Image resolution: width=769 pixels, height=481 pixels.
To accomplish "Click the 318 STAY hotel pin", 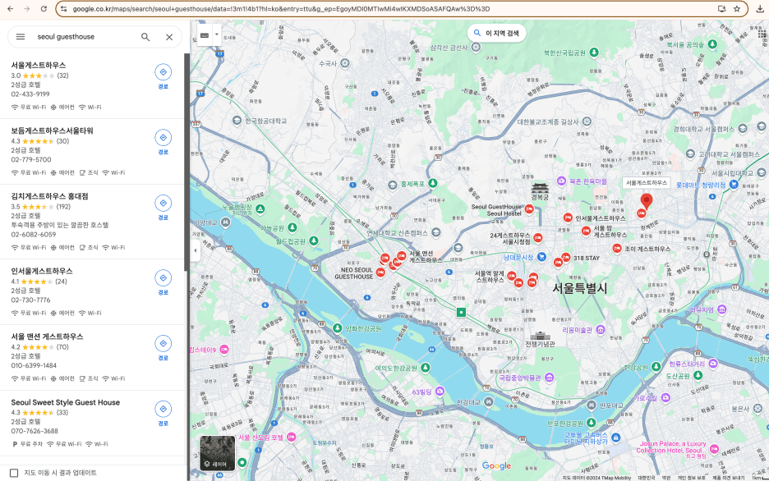I will click(x=566, y=257).
